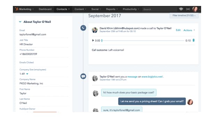Image resolution: width=214 pixels, height=130 pixels.
Task: Collapse the About Taylor O'Neil section
Action: (x=20, y=22)
